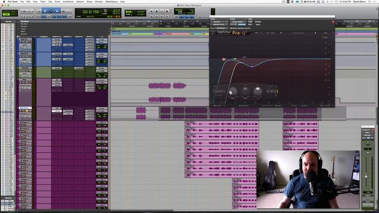Open the band shape dropdown in Pro-Q

pyautogui.click(x=219, y=92)
